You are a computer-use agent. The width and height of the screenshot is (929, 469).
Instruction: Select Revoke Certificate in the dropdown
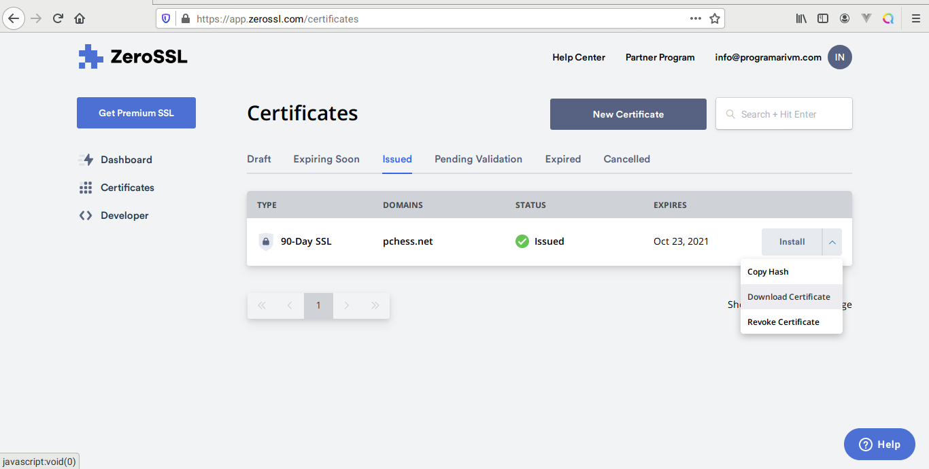792,322
